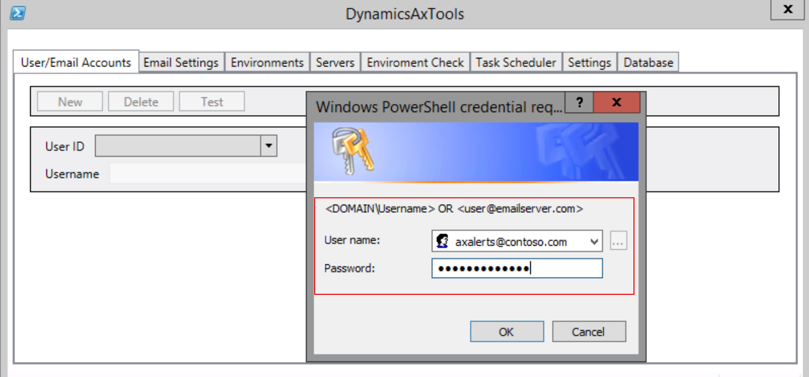Click the New button
This screenshot has width=809, height=377.
click(70, 102)
